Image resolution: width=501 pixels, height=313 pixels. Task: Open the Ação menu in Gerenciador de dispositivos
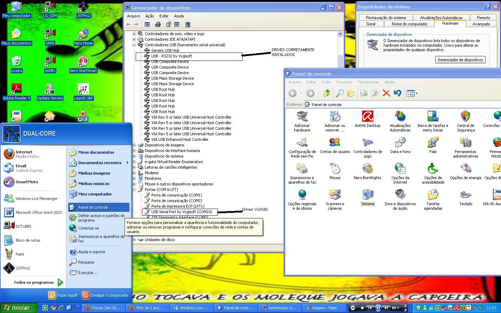(150, 16)
